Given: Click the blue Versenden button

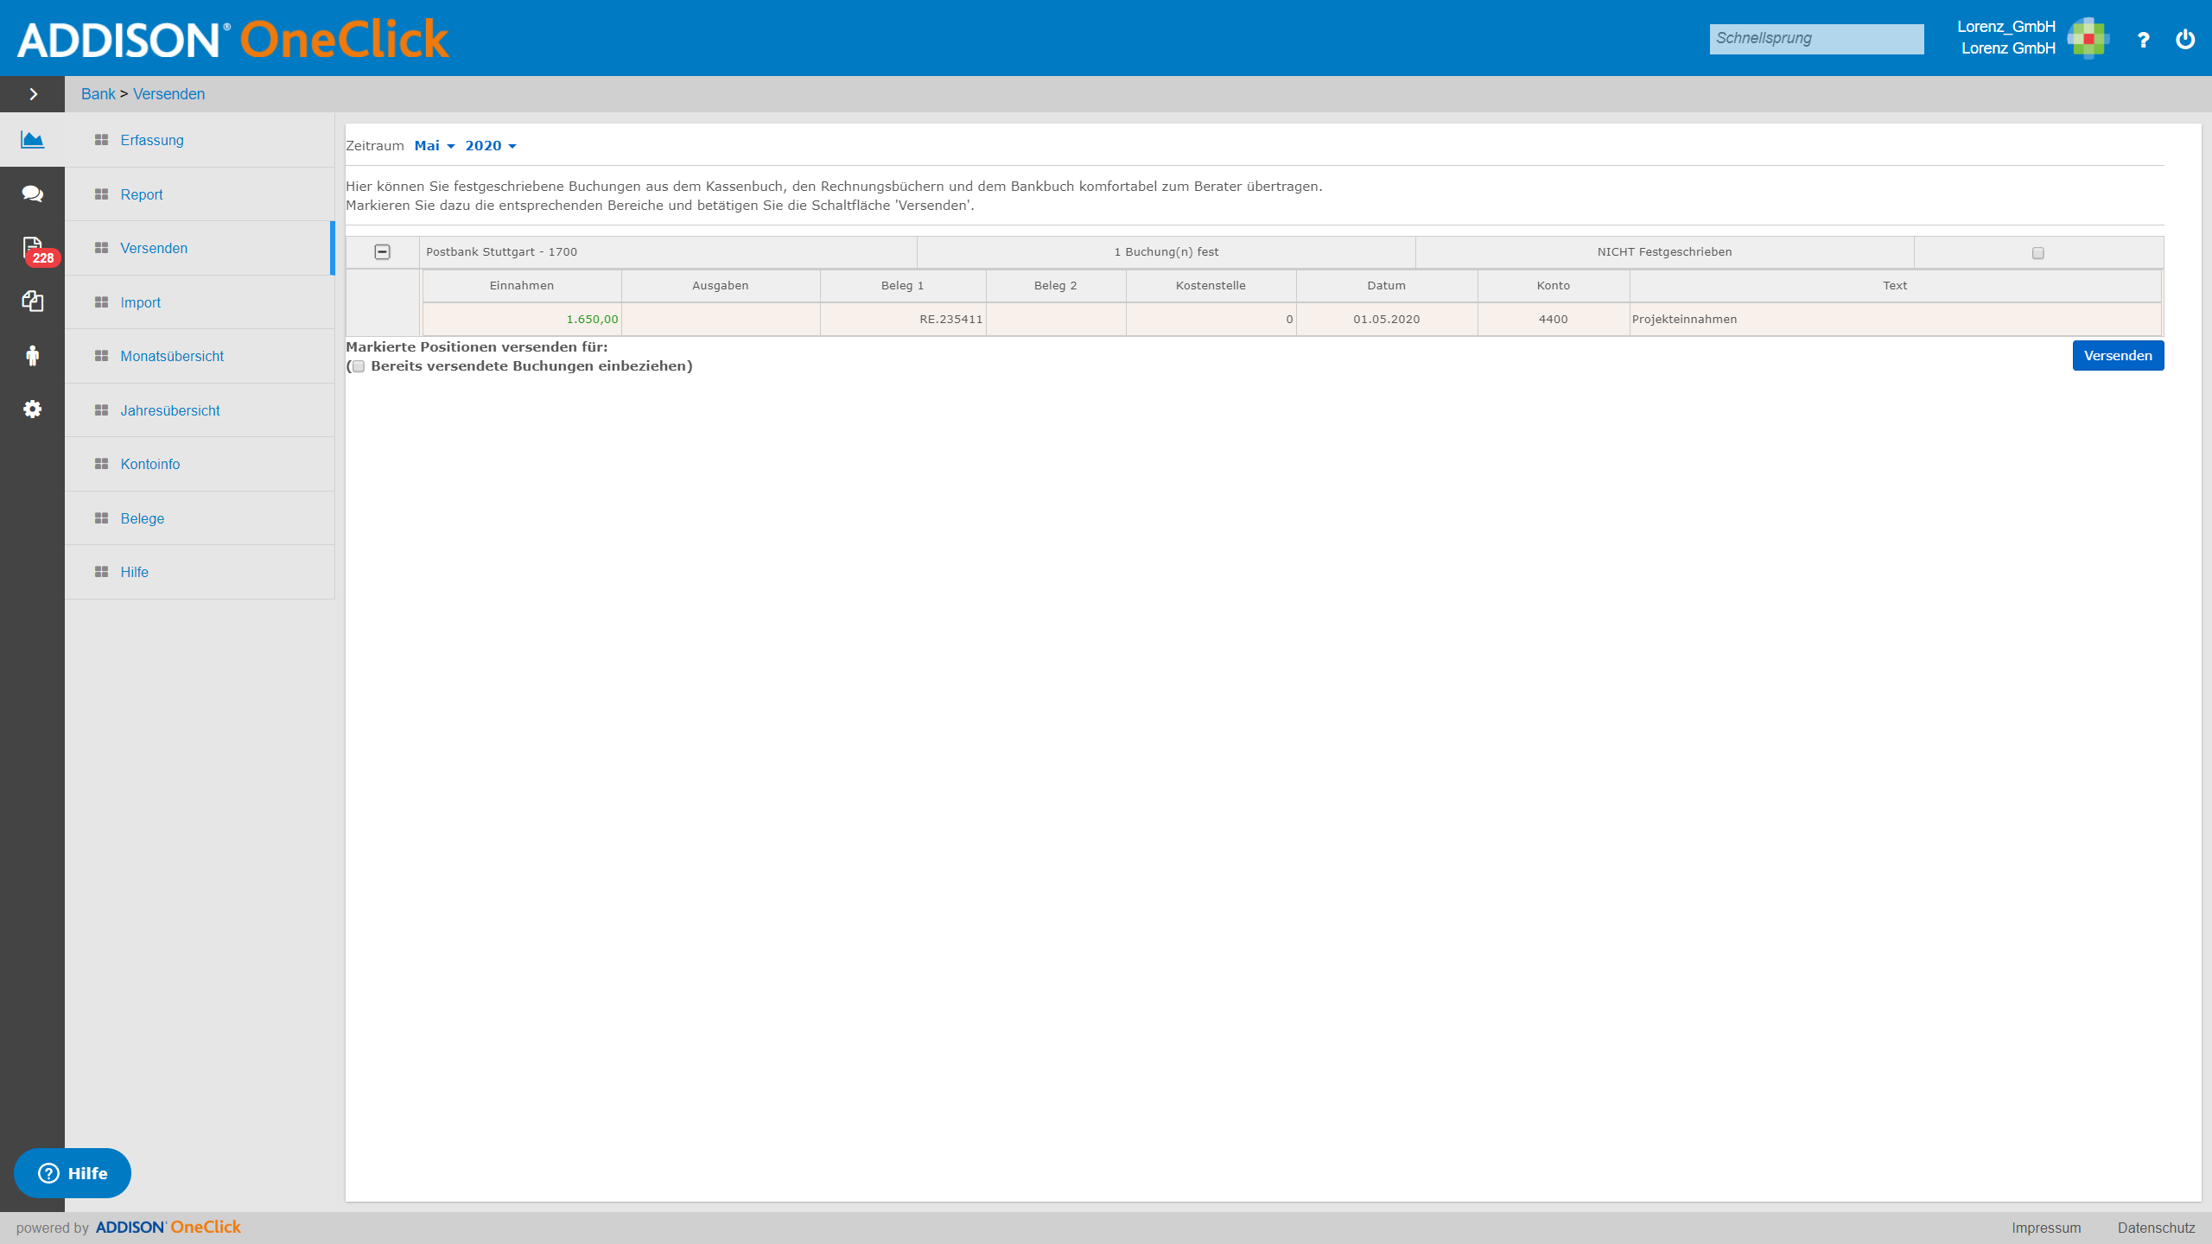Looking at the screenshot, I should click(x=2118, y=355).
